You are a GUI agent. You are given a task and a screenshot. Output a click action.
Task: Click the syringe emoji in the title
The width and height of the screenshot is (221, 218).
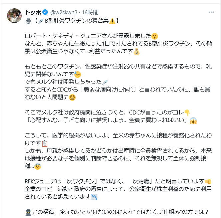41,21
